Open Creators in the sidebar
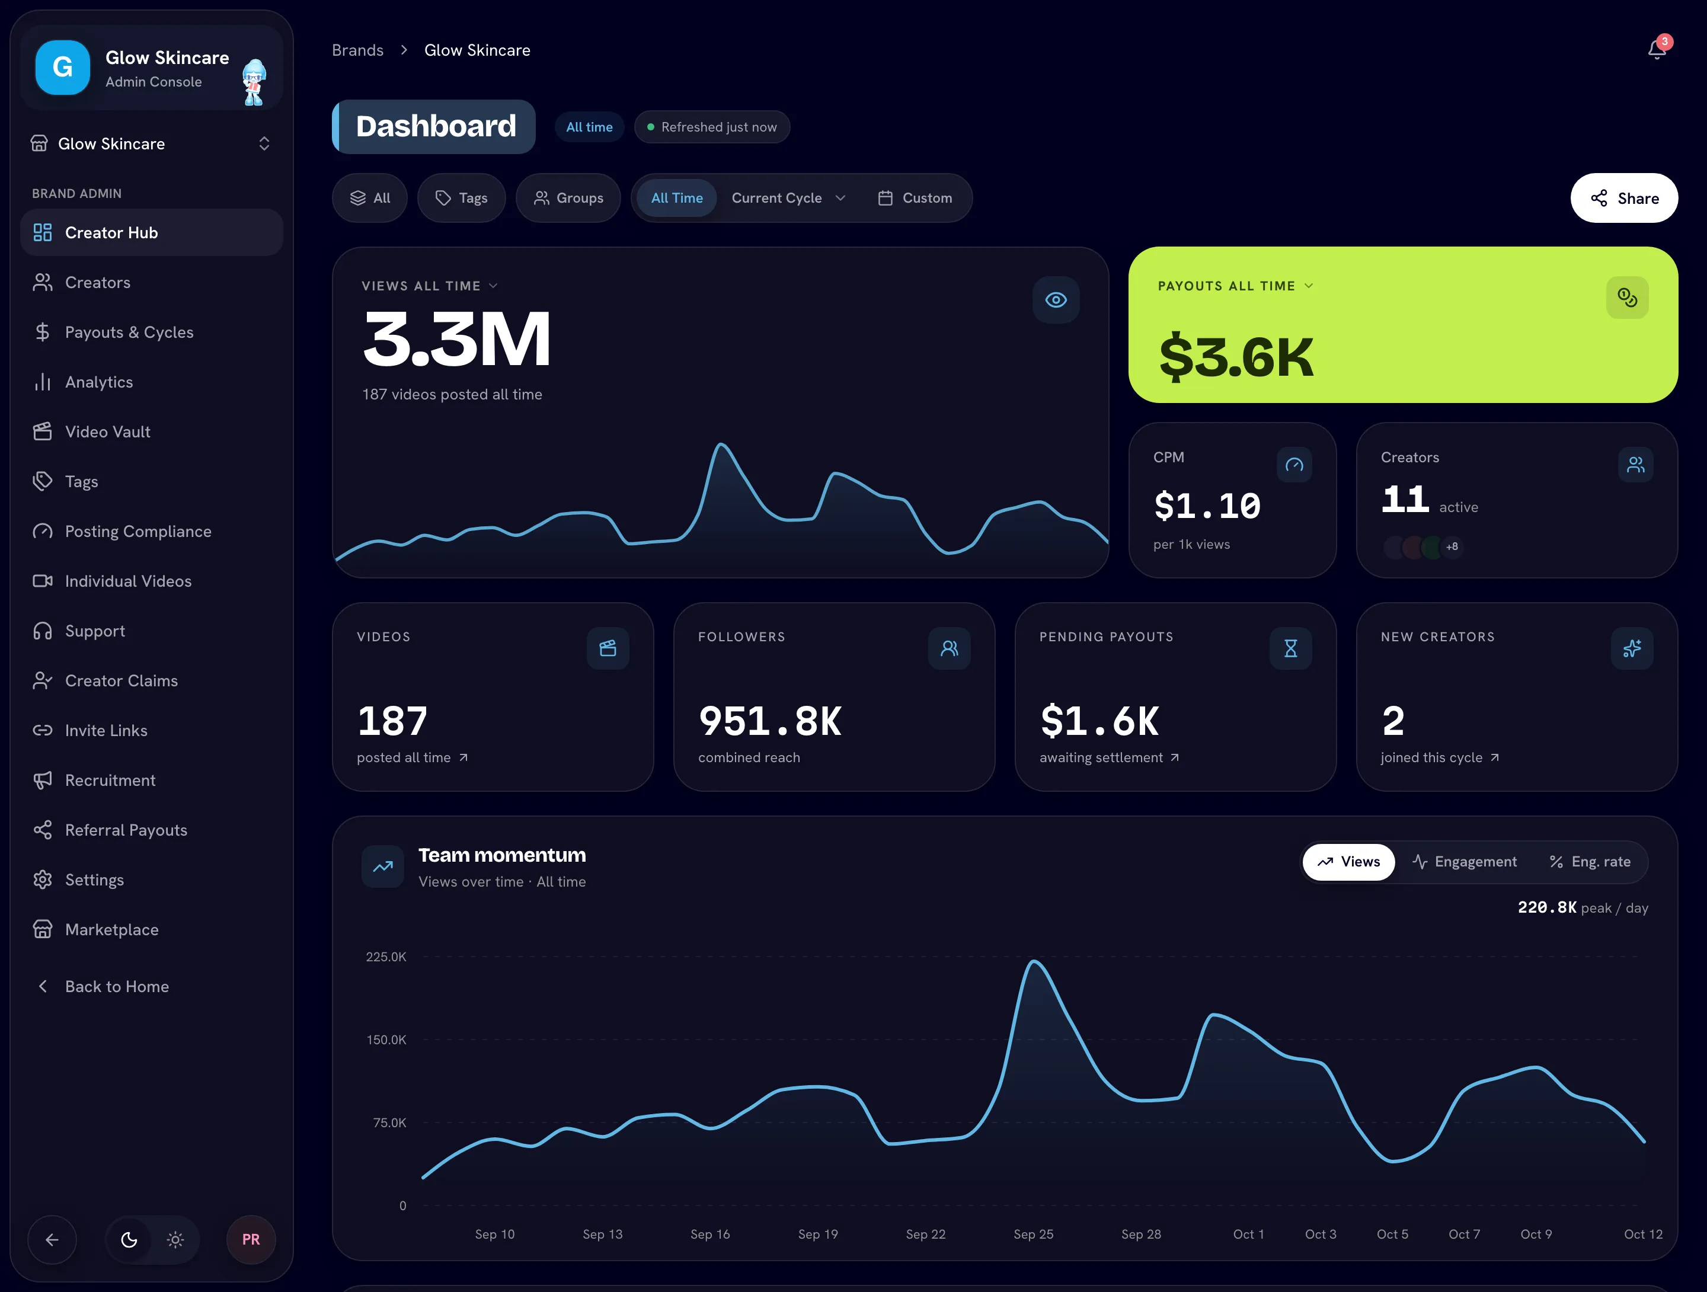Image resolution: width=1707 pixels, height=1292 pixels. click(x=151, y=283)
